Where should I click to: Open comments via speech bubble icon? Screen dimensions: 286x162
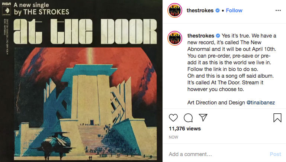[x=188, y=118]
